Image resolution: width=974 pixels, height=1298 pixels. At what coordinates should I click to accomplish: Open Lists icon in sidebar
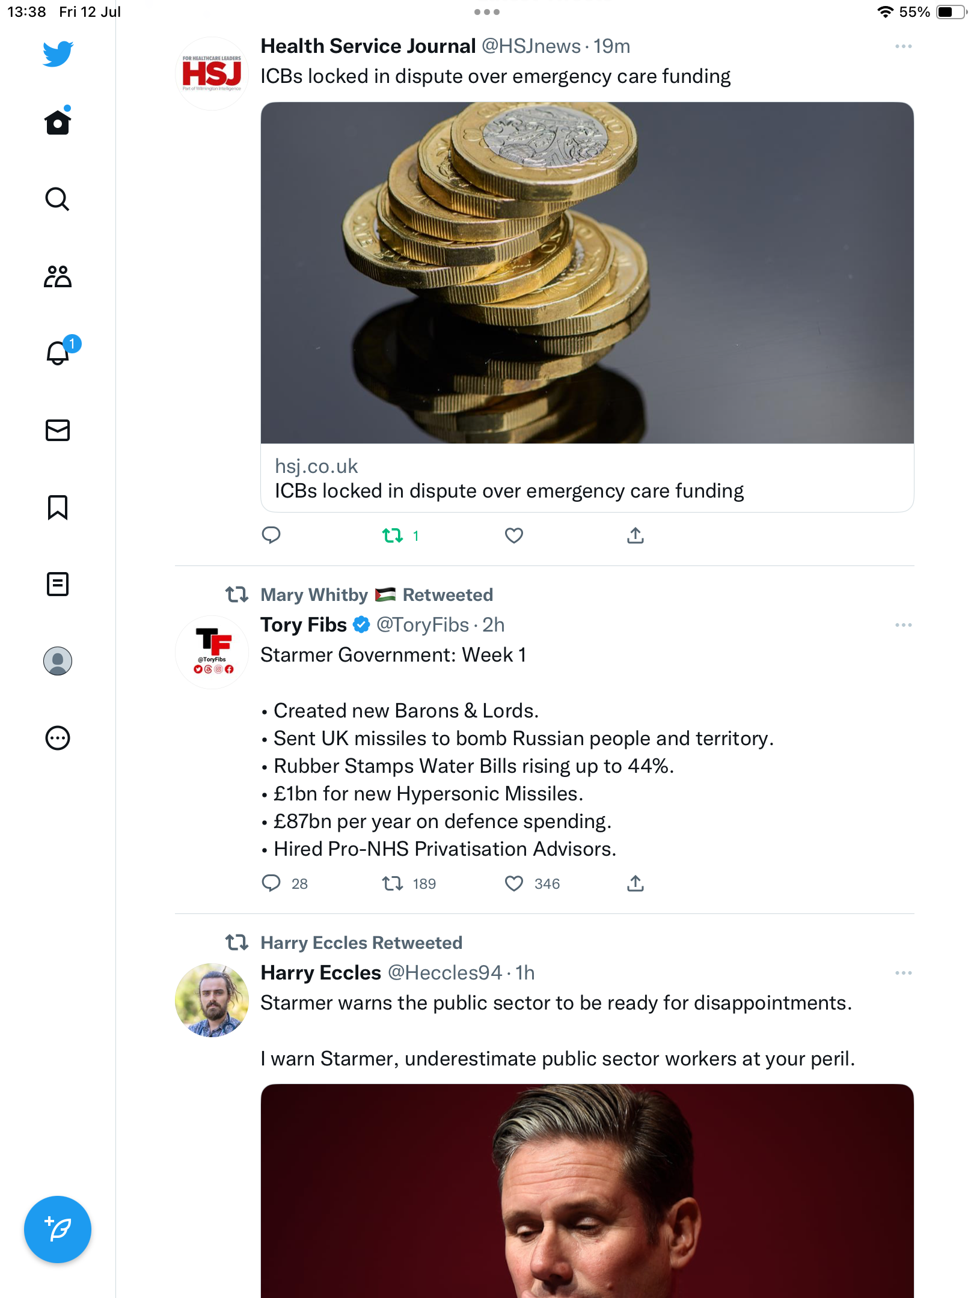[57, 584]
